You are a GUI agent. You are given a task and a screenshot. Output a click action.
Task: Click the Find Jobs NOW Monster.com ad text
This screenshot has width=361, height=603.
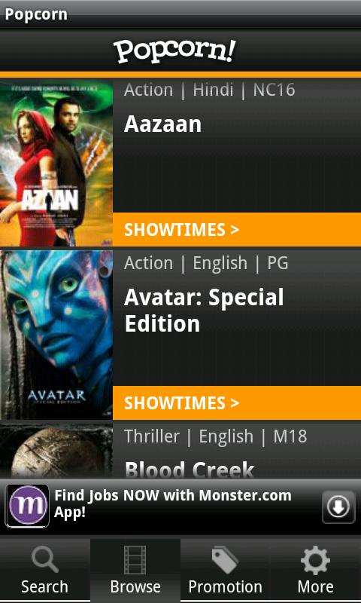[x=173, y=504]
